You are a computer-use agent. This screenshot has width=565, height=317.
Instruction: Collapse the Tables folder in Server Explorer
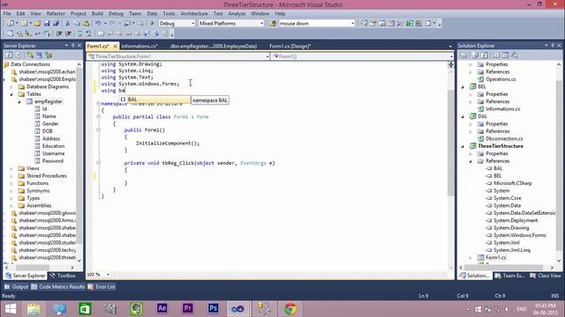(11, 94)
